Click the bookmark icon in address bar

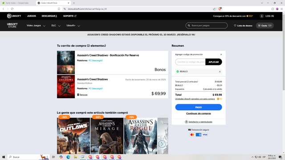coord(59,9)
